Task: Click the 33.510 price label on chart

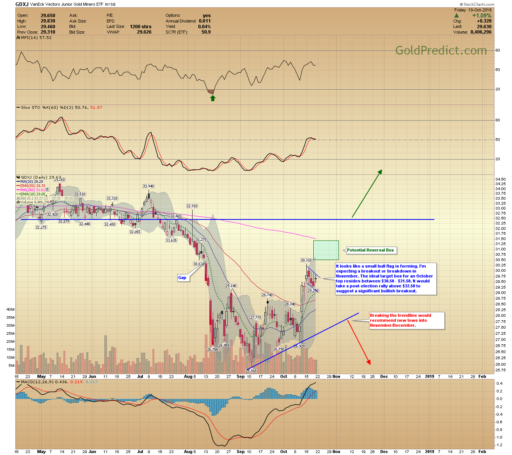Action: click(80, 194)
